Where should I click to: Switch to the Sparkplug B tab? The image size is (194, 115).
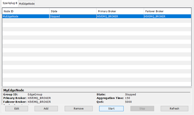[x=10, y=3]
